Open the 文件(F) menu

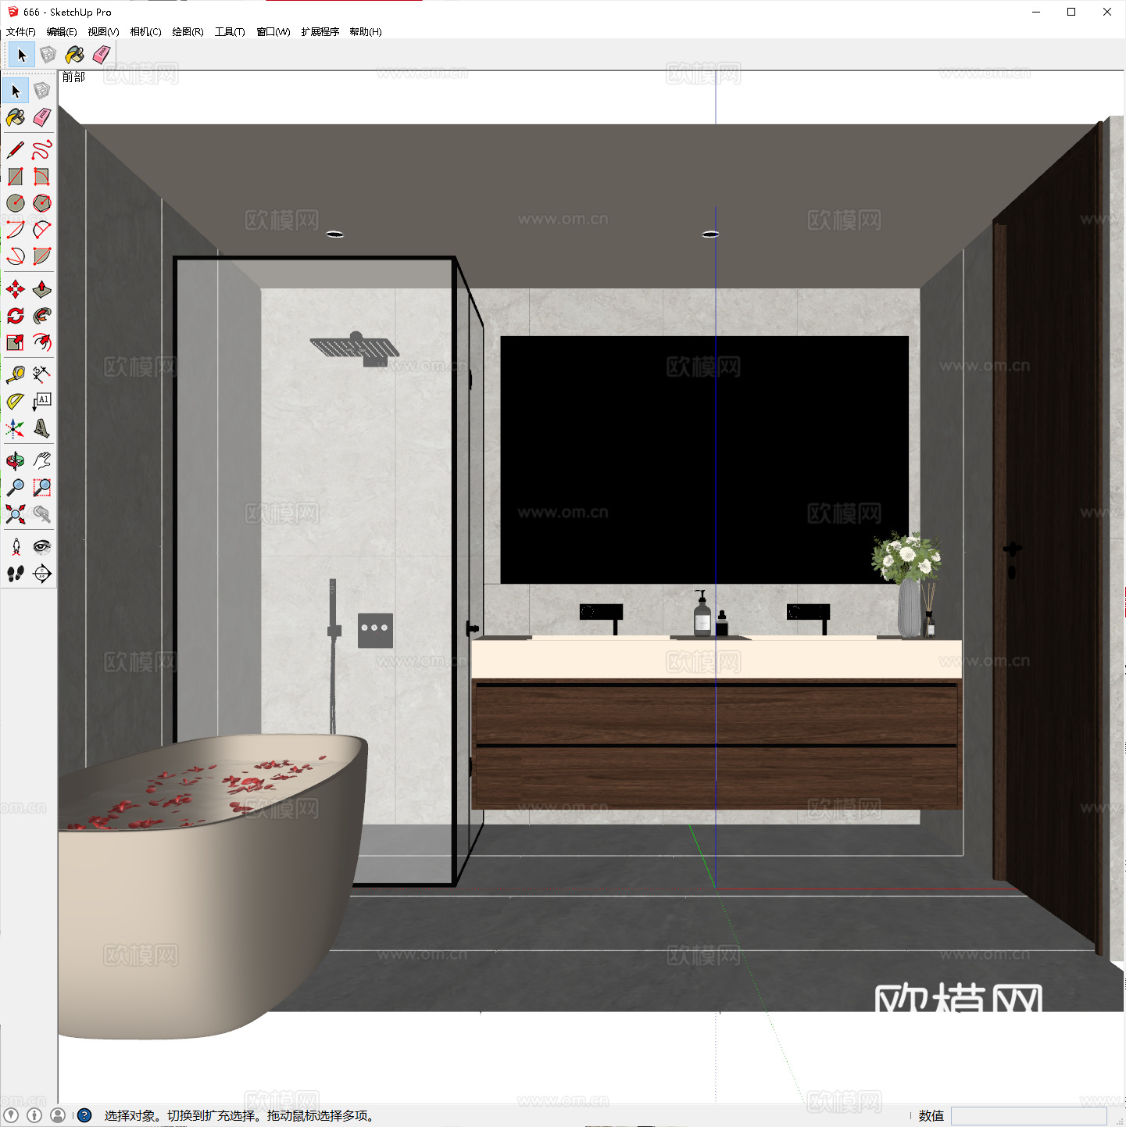pyautogui.click(x=21, y=32)
